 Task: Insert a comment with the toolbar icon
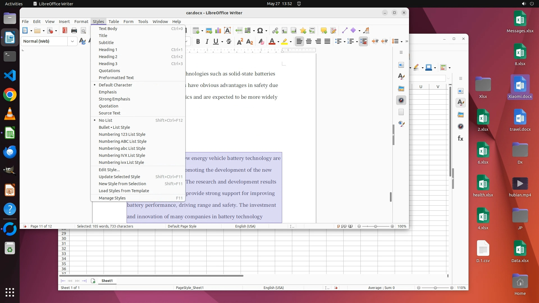323,31
